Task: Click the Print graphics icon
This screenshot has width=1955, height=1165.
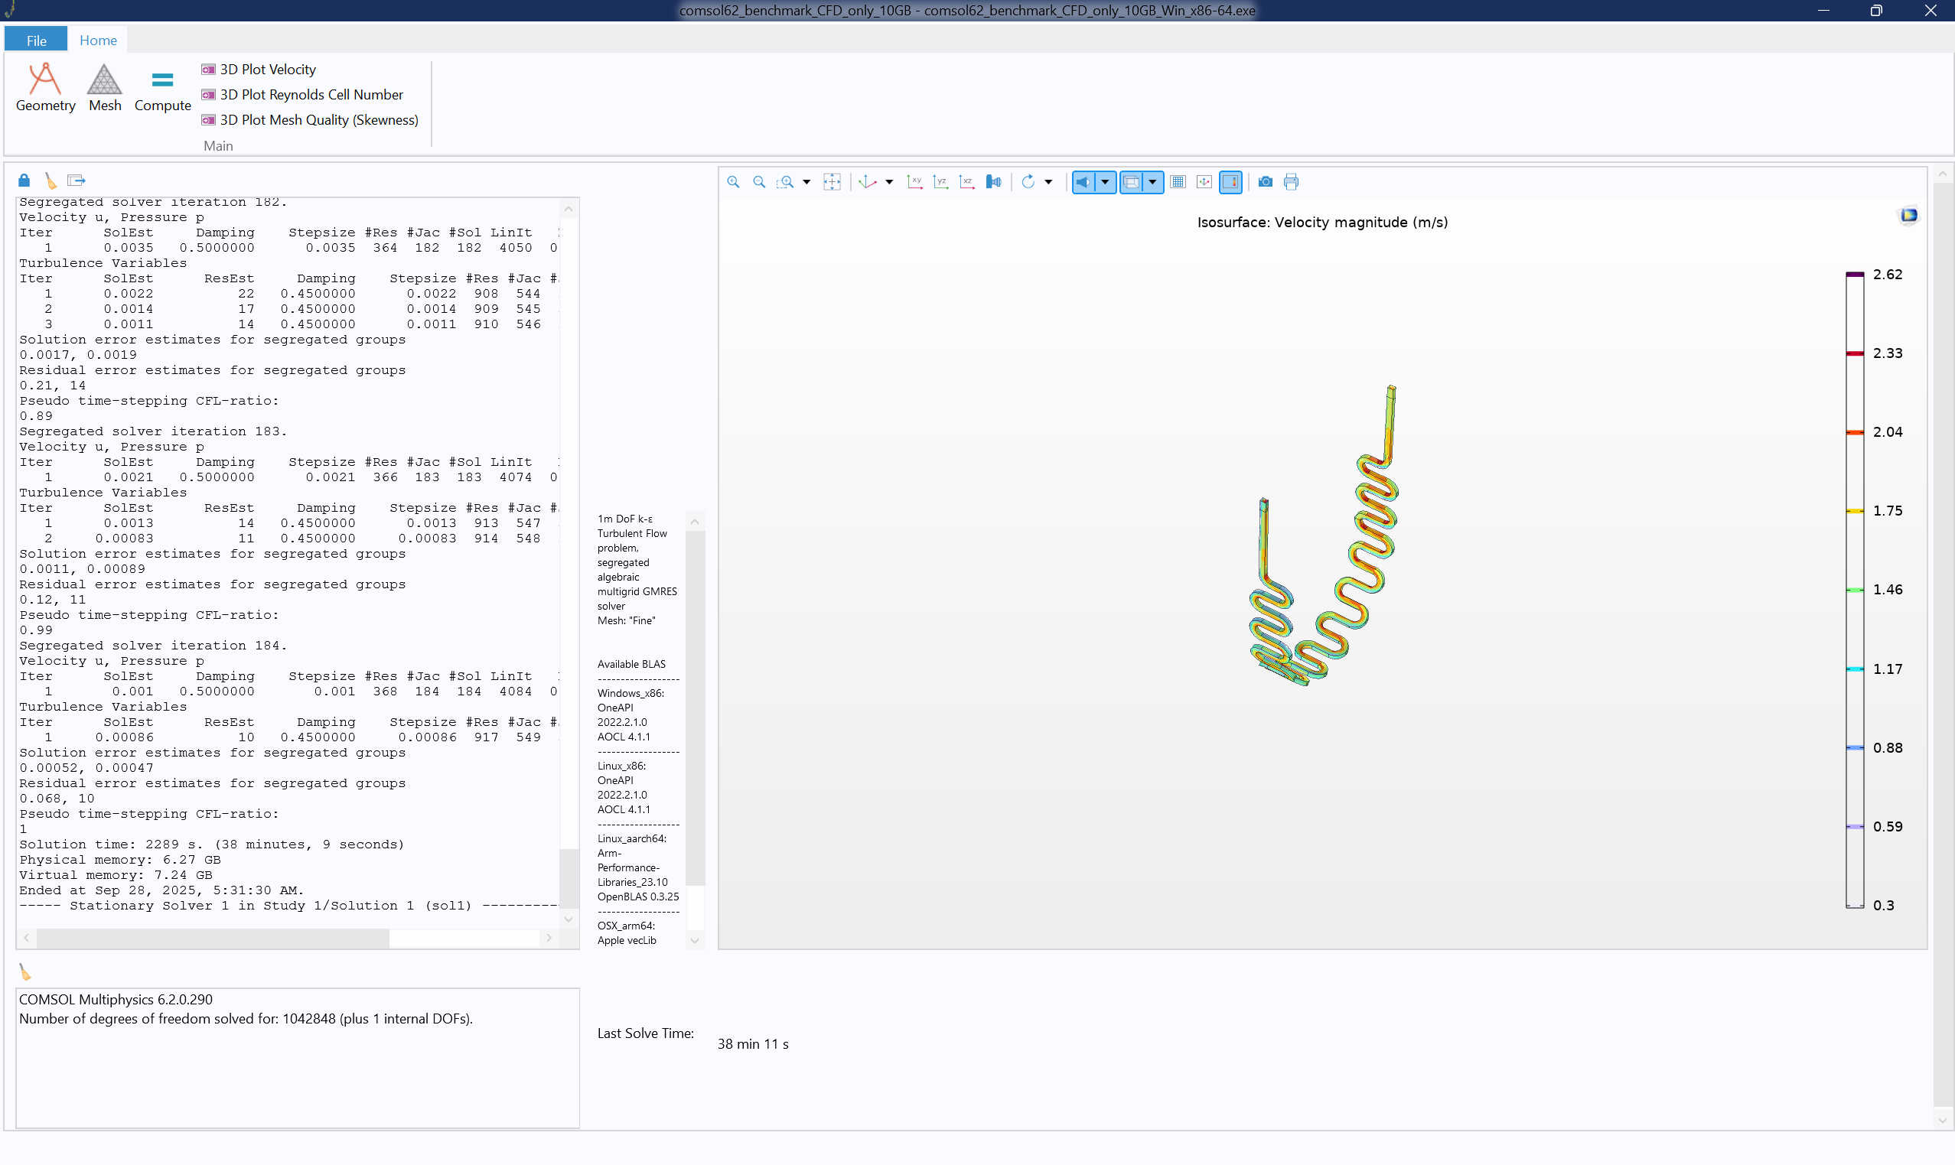Action: [x=1292, y=182]
